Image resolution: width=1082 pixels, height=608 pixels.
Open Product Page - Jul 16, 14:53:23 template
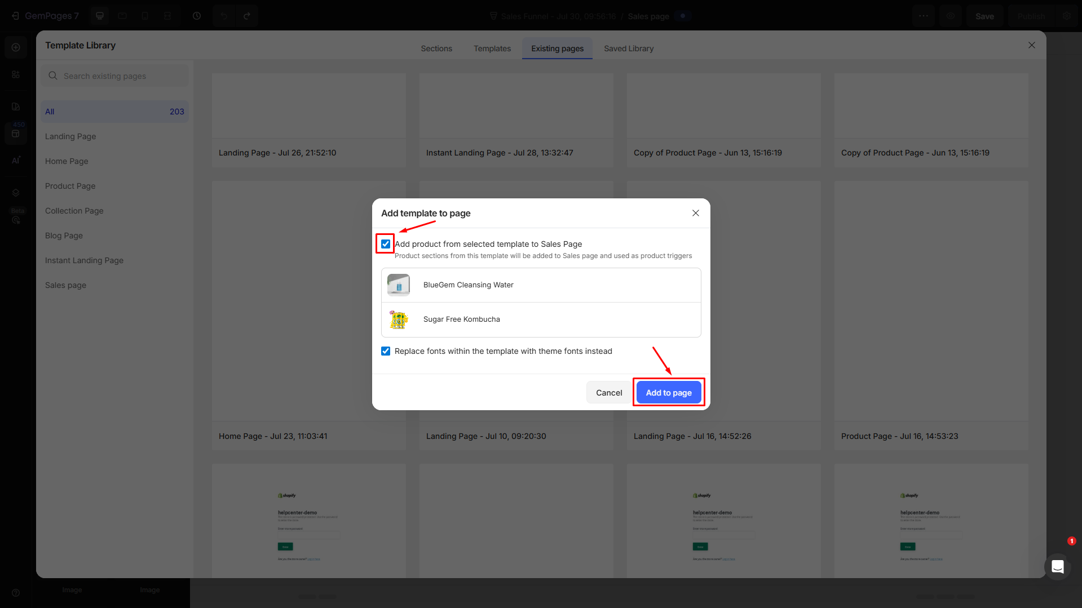pyautogui.click(x=931, y=316)
